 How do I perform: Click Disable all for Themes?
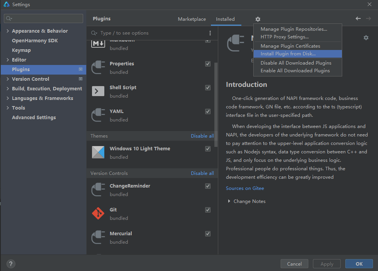(x=202, y=136)
